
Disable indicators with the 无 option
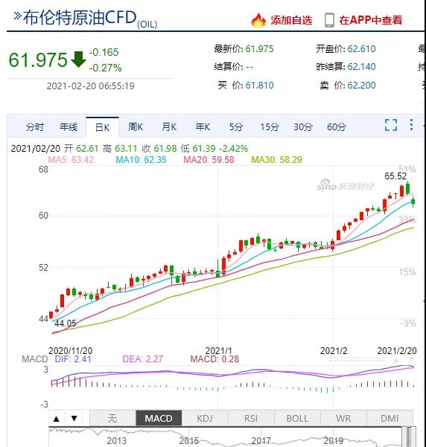click(112, 419)
